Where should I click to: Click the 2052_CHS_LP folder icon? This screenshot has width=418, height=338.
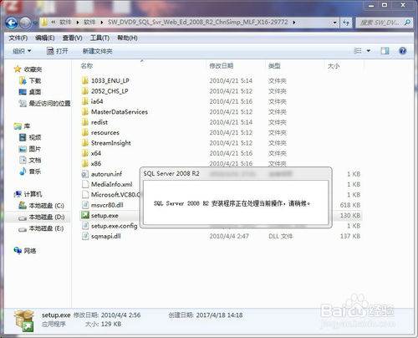[85, 91]
